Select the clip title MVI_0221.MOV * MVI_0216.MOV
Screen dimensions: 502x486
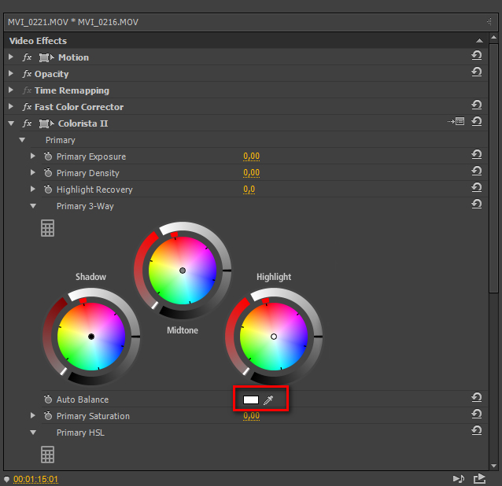pyautogui.click(x=73, y=22)
